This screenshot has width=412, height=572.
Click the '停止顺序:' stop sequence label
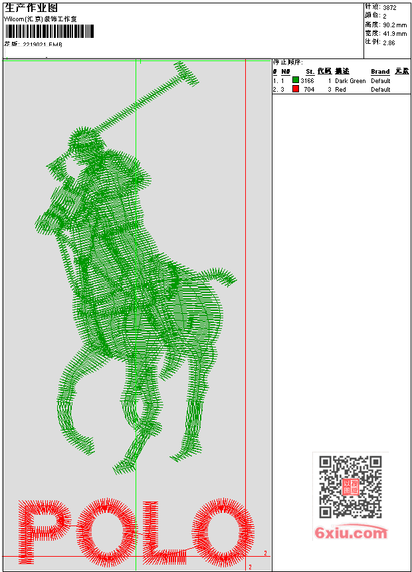(288, 62)
